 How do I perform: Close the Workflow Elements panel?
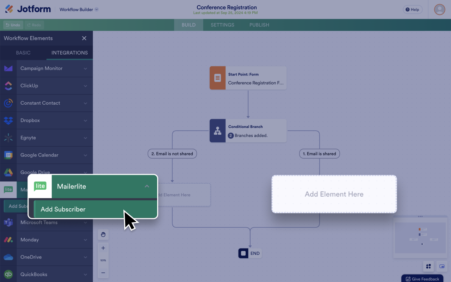click(84, 38)
